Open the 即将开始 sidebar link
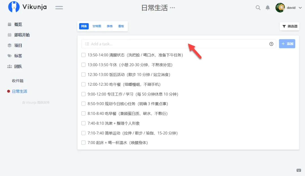The image size is (305, 176). tap(22, 35)
